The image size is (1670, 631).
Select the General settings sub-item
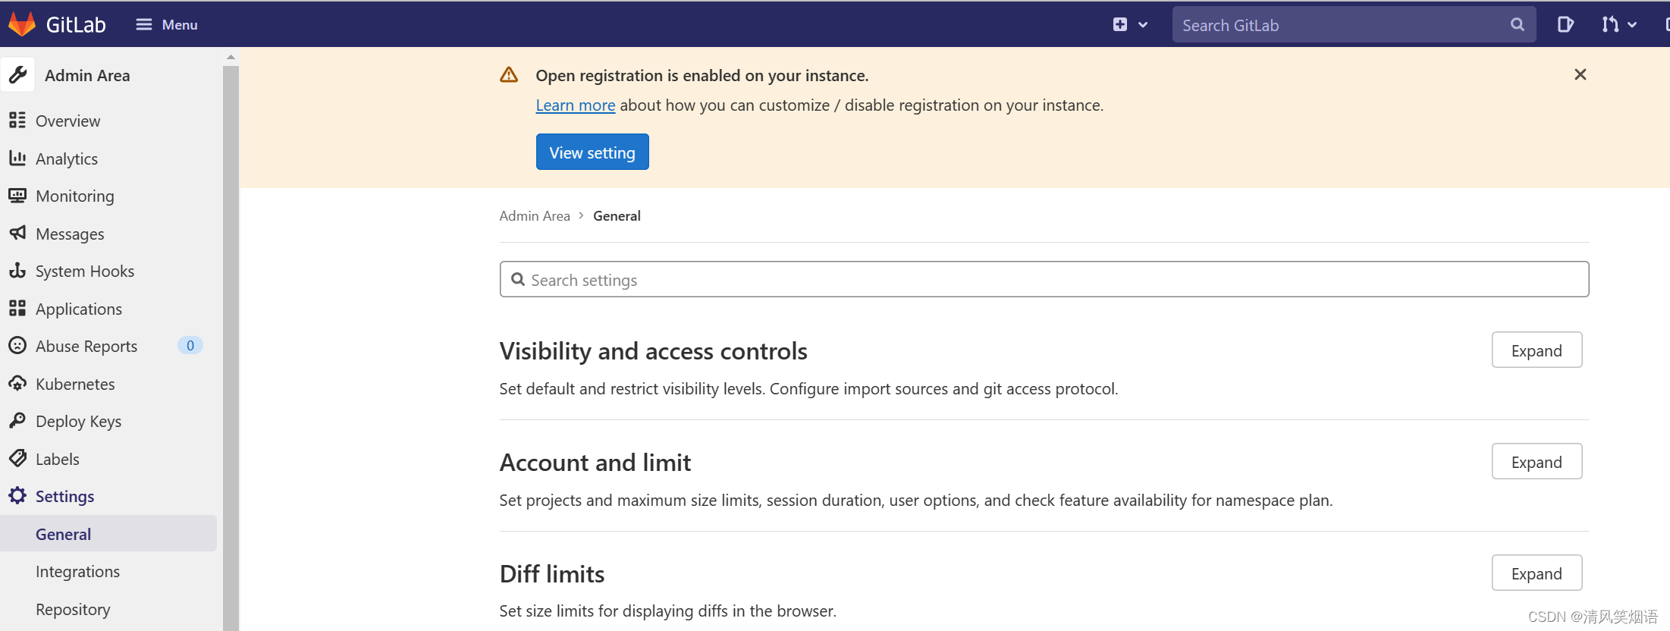pos(108,534)
